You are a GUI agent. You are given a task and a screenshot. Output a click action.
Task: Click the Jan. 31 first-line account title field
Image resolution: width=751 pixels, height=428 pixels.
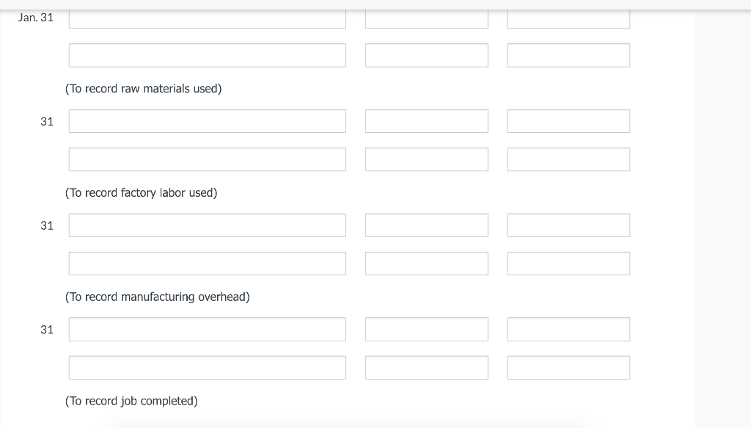pyautogui.click(x=207, y=18)
